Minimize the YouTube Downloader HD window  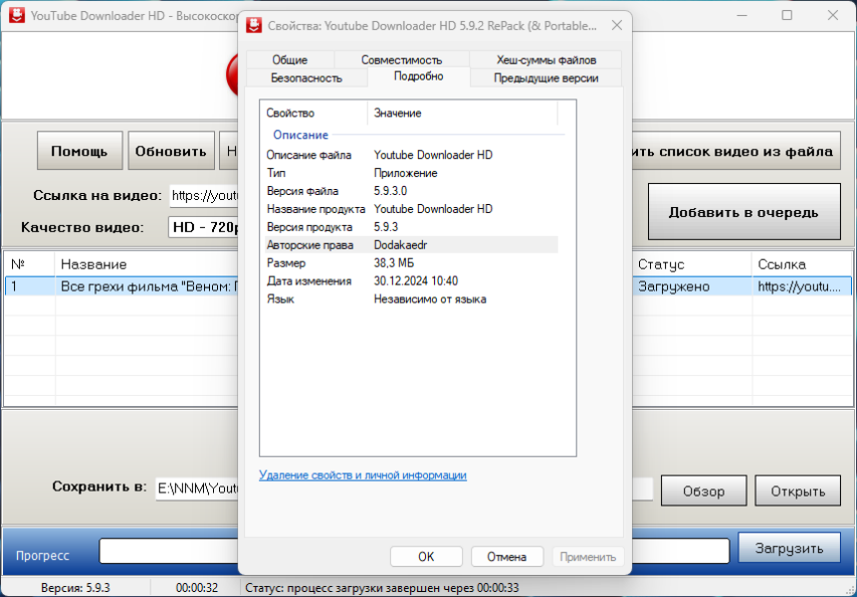coord(742,15)
